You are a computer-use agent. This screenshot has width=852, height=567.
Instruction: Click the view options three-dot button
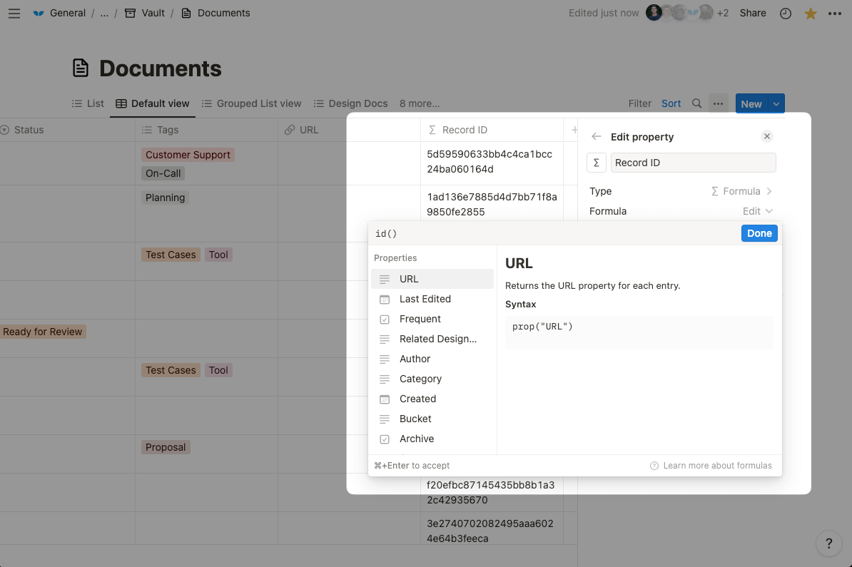tap(719, 103)
